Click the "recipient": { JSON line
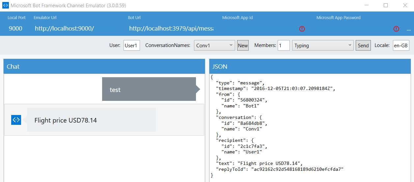The height and width of the screenshot is (182, 414). click(235, 140)
